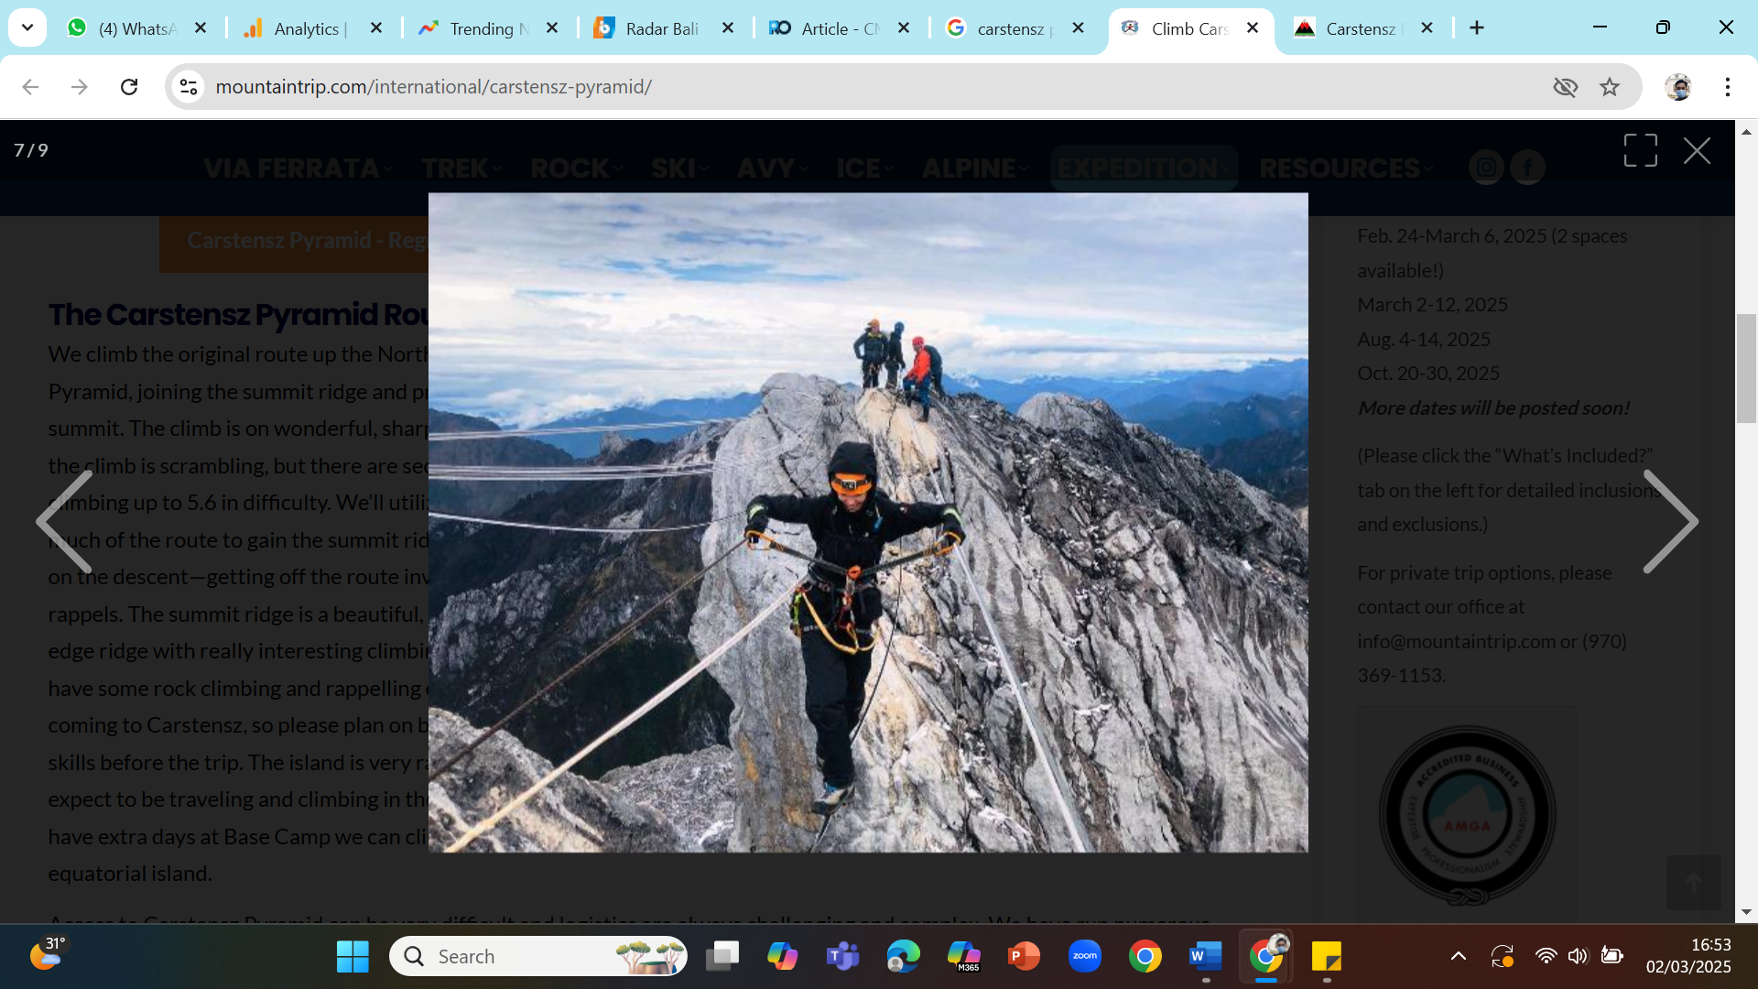Close the Analytics tab
This screenshot has width=1758, height=989.
pyautogui.click(x=375, y=28)
